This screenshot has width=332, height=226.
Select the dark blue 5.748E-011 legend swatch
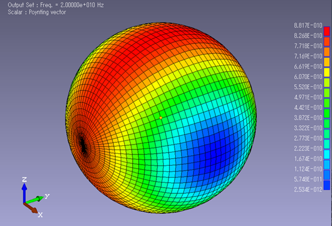pos(327,185)
